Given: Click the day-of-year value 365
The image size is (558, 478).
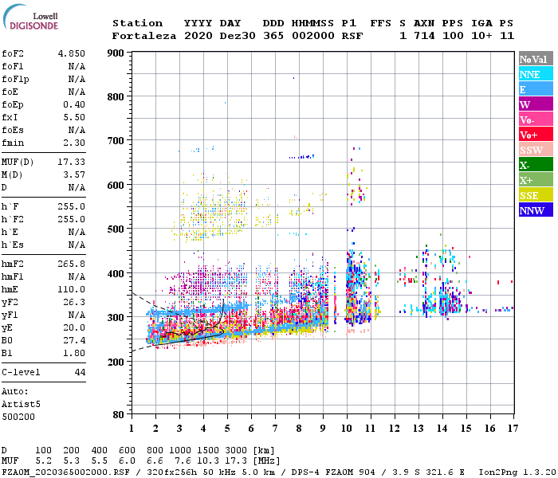Looking at the screenshot, I should (x=273, y=36).
